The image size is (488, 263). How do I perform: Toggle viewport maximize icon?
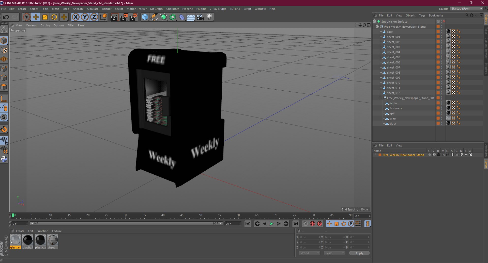tap(369, 25)
